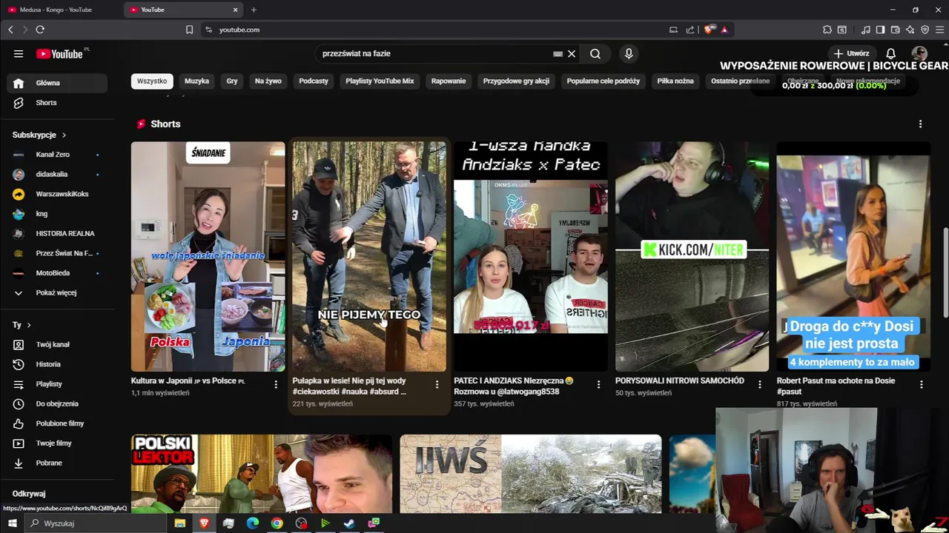Open the Windows Start button
949x533 pixels.
[12, 523]
